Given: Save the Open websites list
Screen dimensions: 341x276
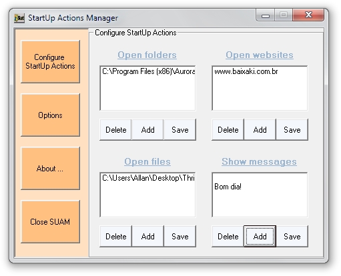Looking at the screenshot, I should click(292, 130).
